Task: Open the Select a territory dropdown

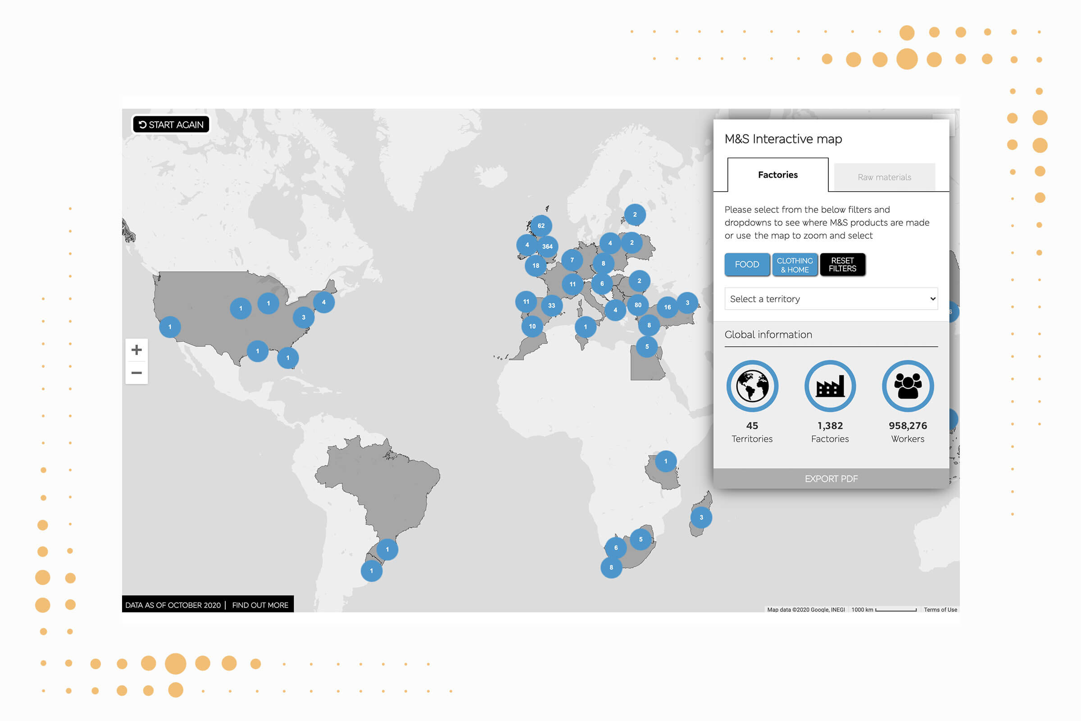Action: point(831,299)
